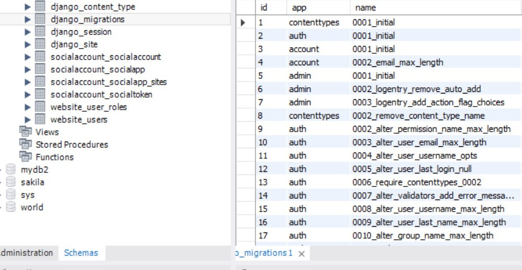
Task: Click the socialaccount_socialtoken table icon
Action: pyautogui.click(x=40, y=94)
